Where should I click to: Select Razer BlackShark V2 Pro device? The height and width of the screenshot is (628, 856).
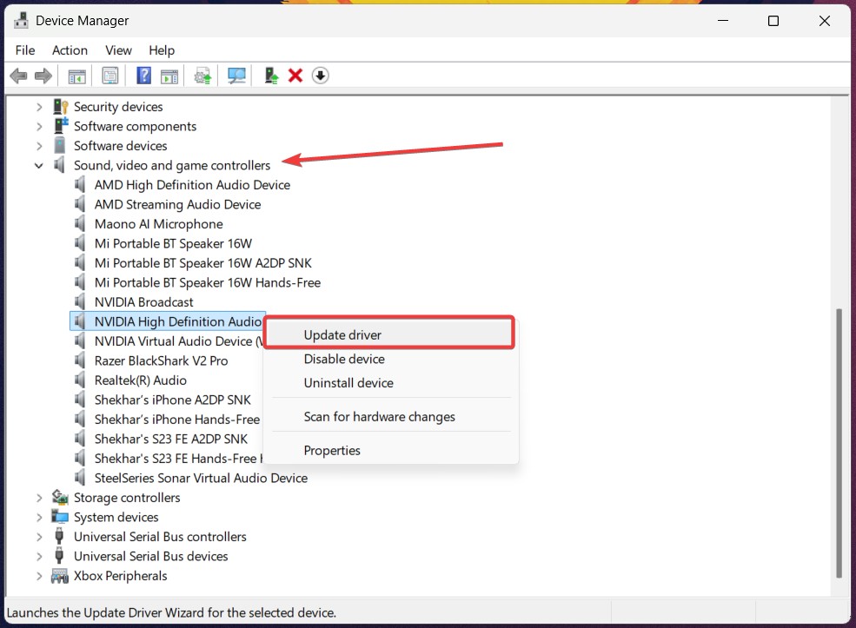[161, 360]
